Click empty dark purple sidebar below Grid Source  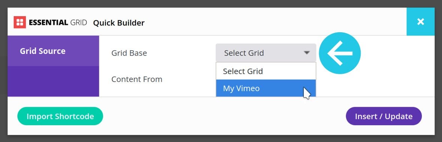coord(53,81)
